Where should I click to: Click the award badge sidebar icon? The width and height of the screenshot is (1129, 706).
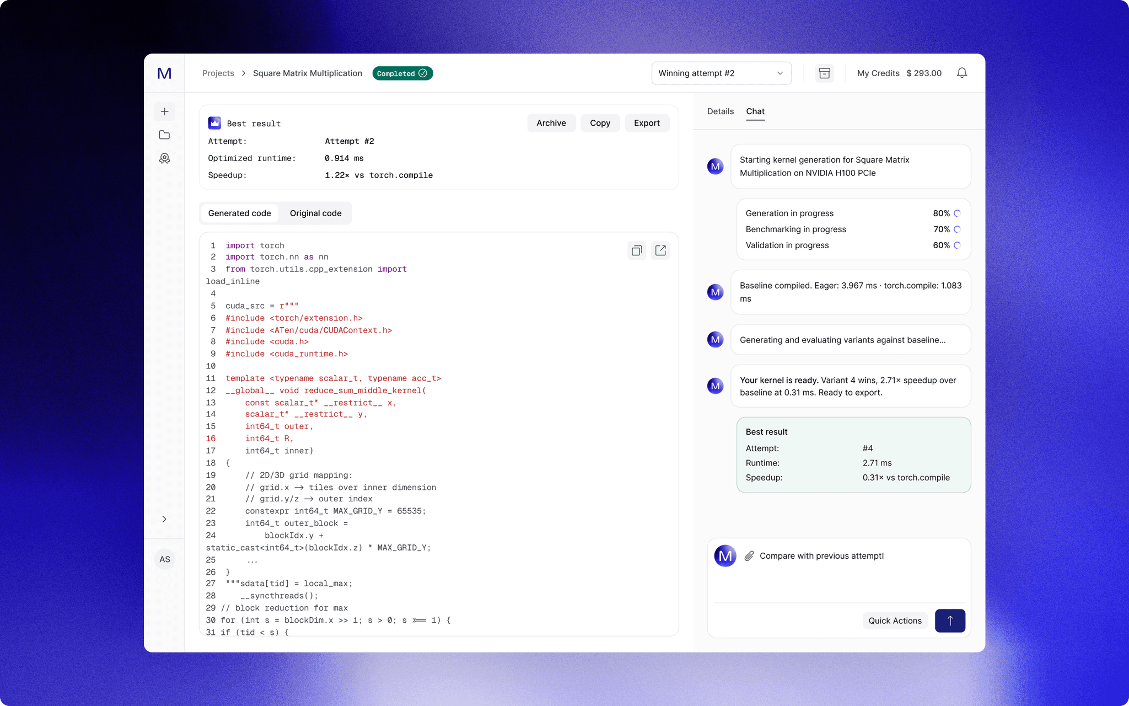coord(164,159)
